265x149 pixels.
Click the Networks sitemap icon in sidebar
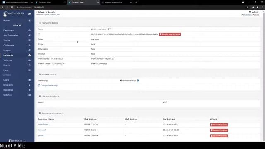pos(29,55)
